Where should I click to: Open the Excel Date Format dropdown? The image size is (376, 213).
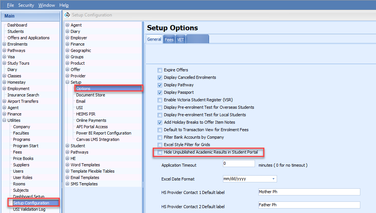274,179
